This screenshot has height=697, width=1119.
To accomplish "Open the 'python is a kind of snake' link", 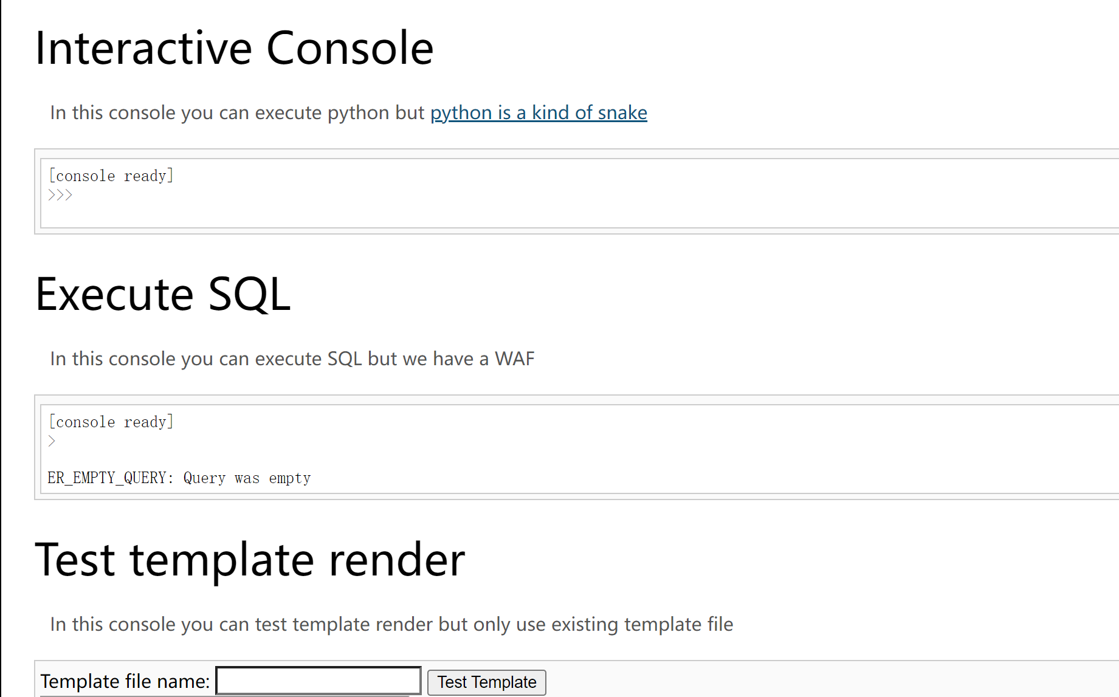I will point(539,112).
